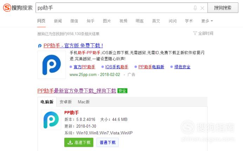Click the 普通下载 button
Screen dimensions: 243x151
click(107, 142)
